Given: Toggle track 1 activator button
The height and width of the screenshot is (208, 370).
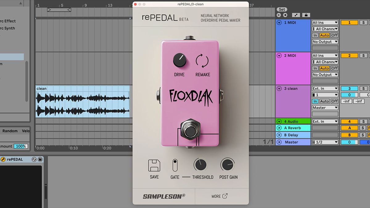Looking at the screenshot, I should tap(349, 22).
